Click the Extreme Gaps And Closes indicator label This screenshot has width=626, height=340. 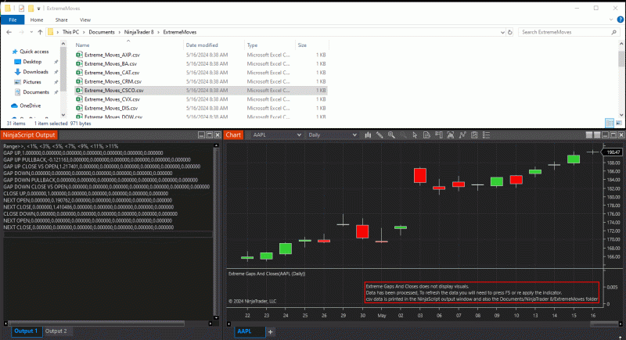267,274
